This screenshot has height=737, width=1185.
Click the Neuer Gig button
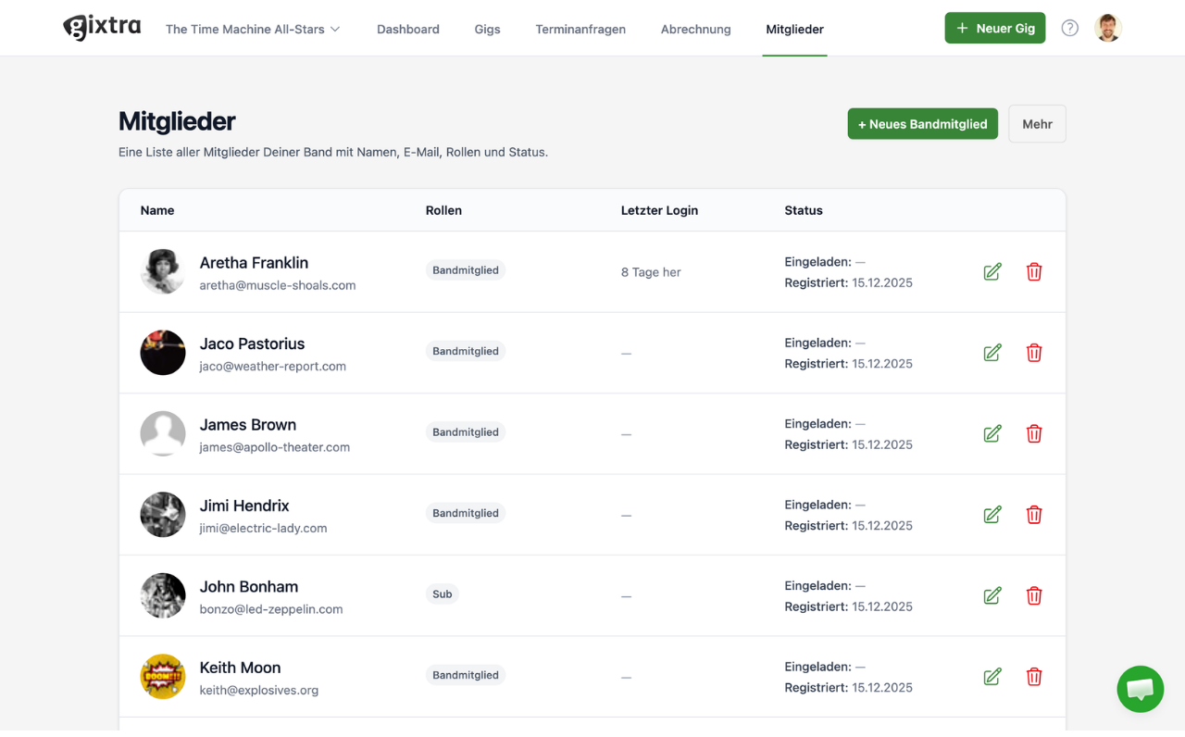[x=994, y=28]
